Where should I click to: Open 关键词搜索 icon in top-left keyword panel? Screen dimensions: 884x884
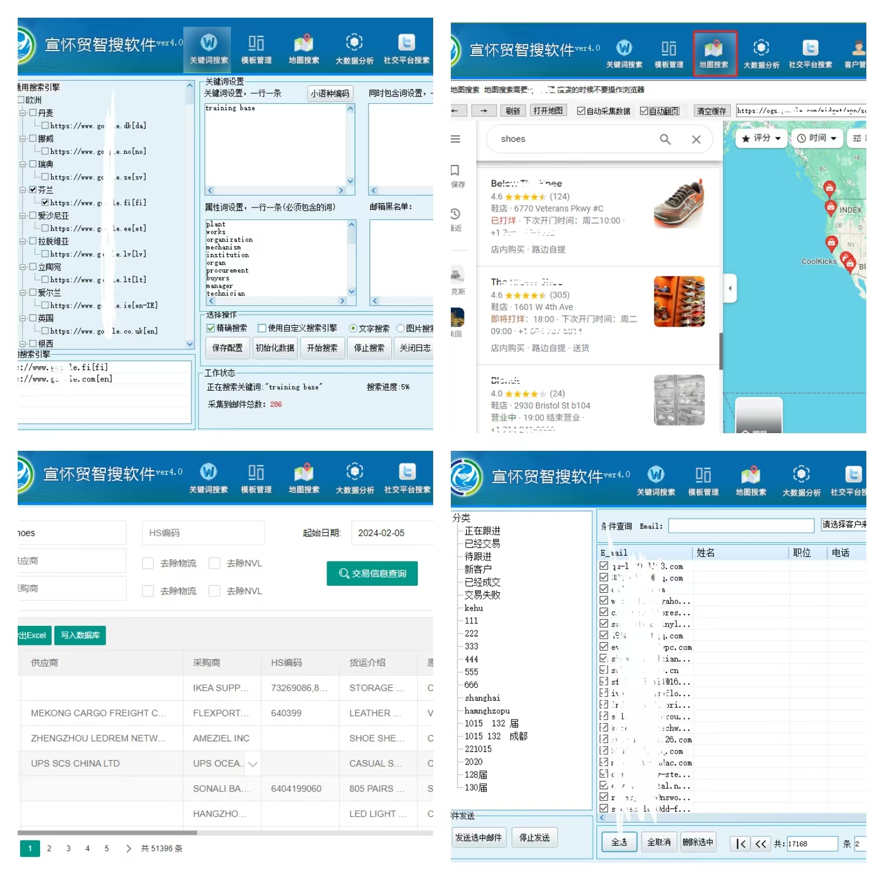tap(209, 48)
